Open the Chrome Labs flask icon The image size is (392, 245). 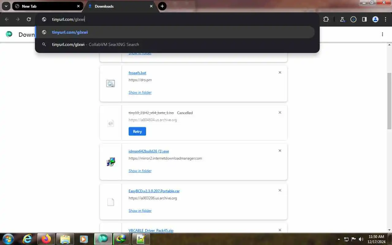(x=342, y=19)
